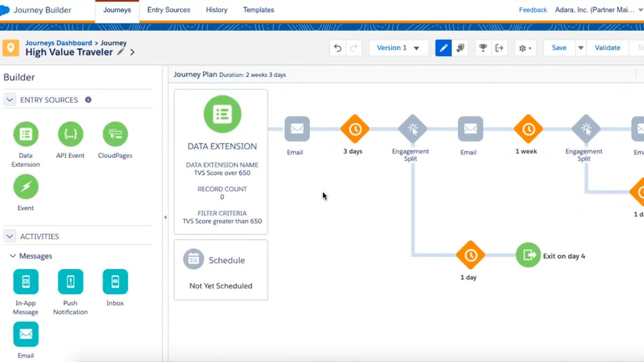This screenshot has height=362, width=644.
Task: Select the Data Extension entry source icon
Action: pyautogui.click(x=26, y=134)
